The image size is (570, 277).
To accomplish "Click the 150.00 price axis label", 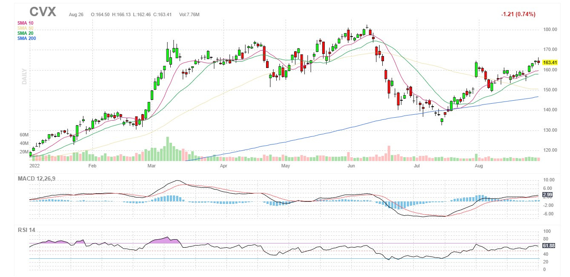I will [x=550, y=90].
